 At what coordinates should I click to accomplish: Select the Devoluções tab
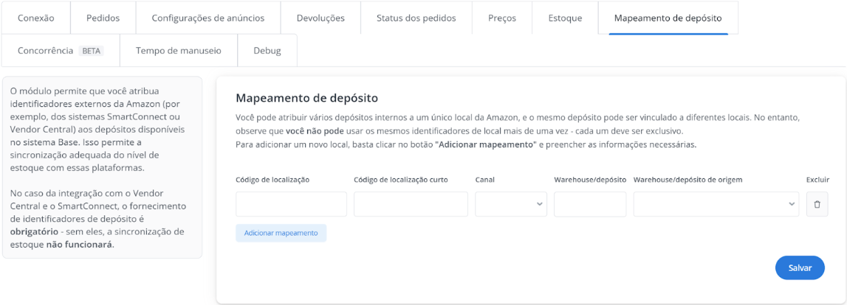320,18
